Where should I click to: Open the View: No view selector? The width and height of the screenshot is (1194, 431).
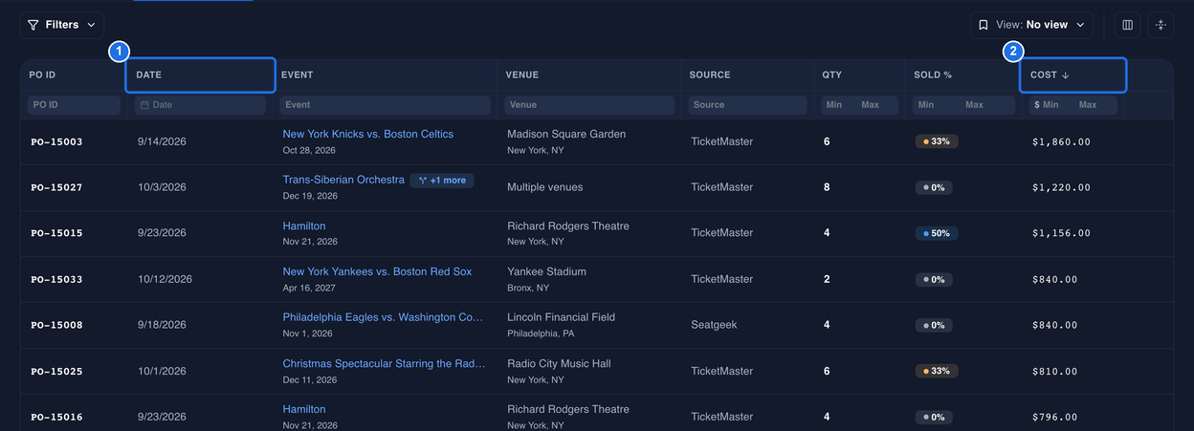pos(1031,25)
